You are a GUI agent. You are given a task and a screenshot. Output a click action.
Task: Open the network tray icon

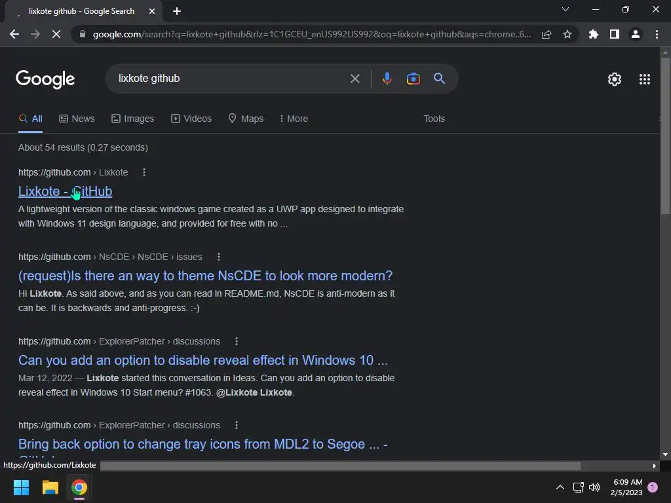coord(578,487)
